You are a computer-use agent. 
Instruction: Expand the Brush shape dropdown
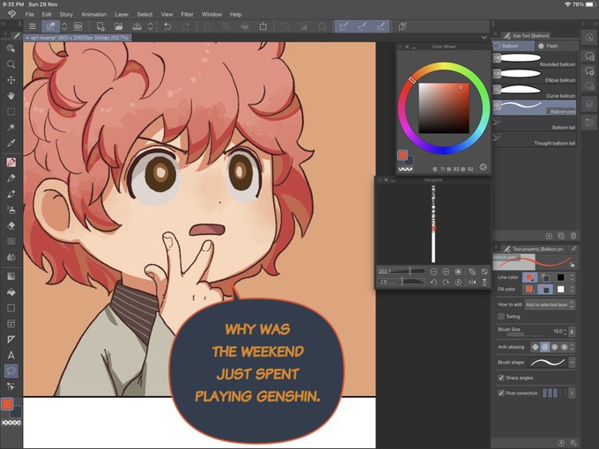point(572,363)
